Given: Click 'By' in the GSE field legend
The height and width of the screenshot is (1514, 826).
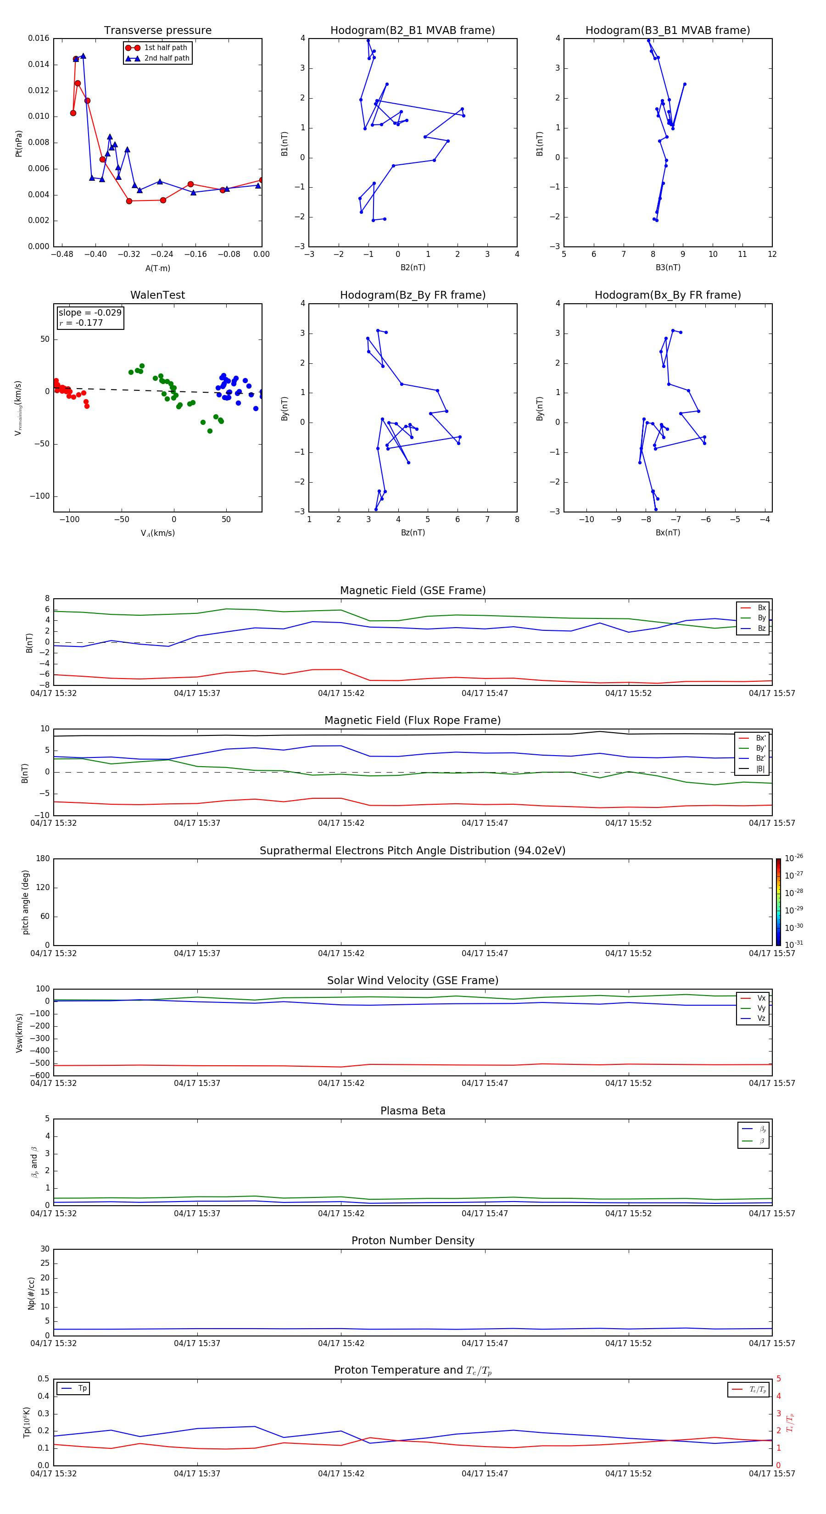Looking at the screenshot, I should [753, 618].
